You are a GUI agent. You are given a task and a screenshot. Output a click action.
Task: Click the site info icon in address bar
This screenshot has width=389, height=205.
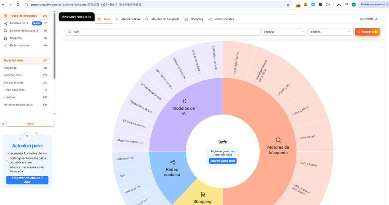(x=27, y=5)
